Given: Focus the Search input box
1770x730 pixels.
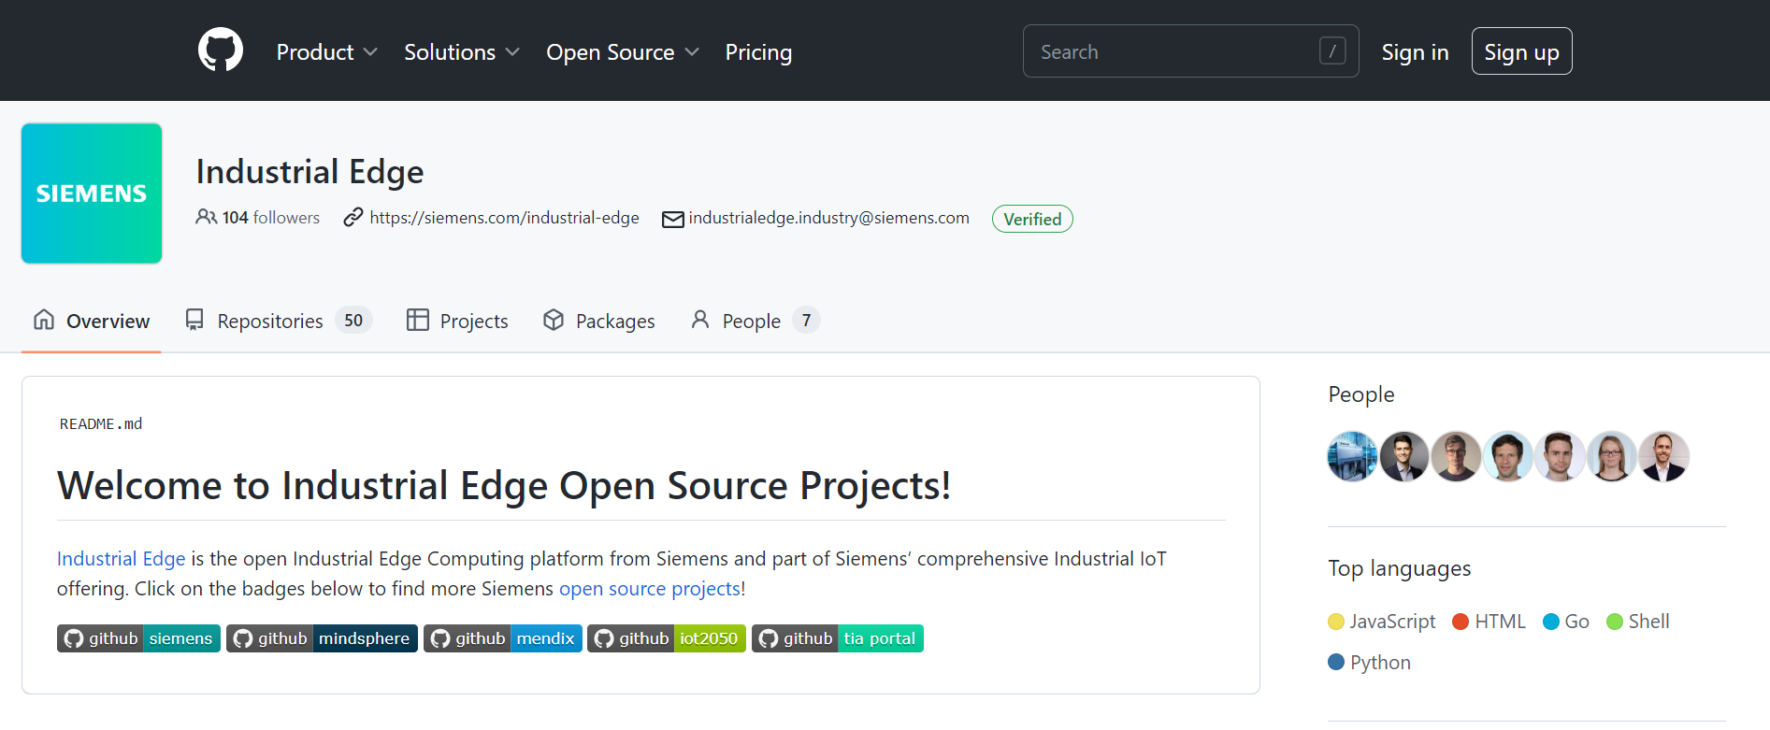Looking at the screenshot, I should [x=1190, y=51].
